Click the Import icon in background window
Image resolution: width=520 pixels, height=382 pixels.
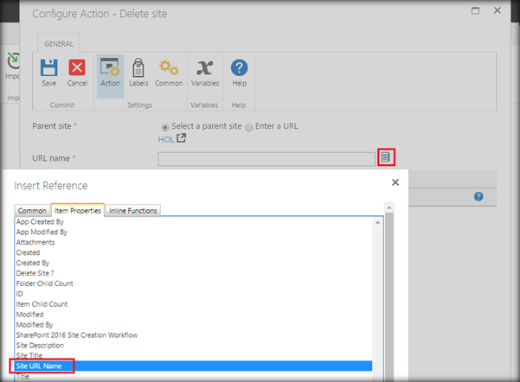pyautogui.click(x=13, y=60)
